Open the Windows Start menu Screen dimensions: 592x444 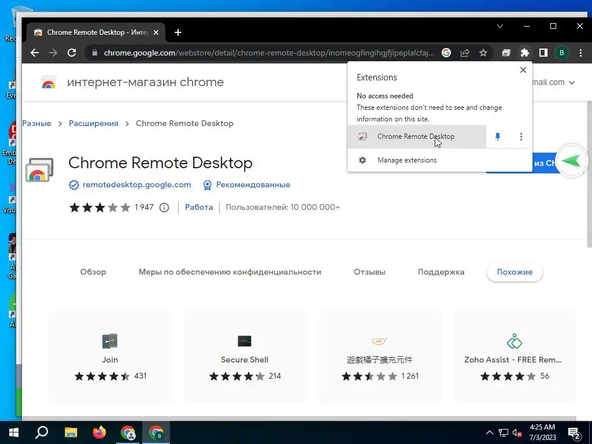[x=14, y=432]
